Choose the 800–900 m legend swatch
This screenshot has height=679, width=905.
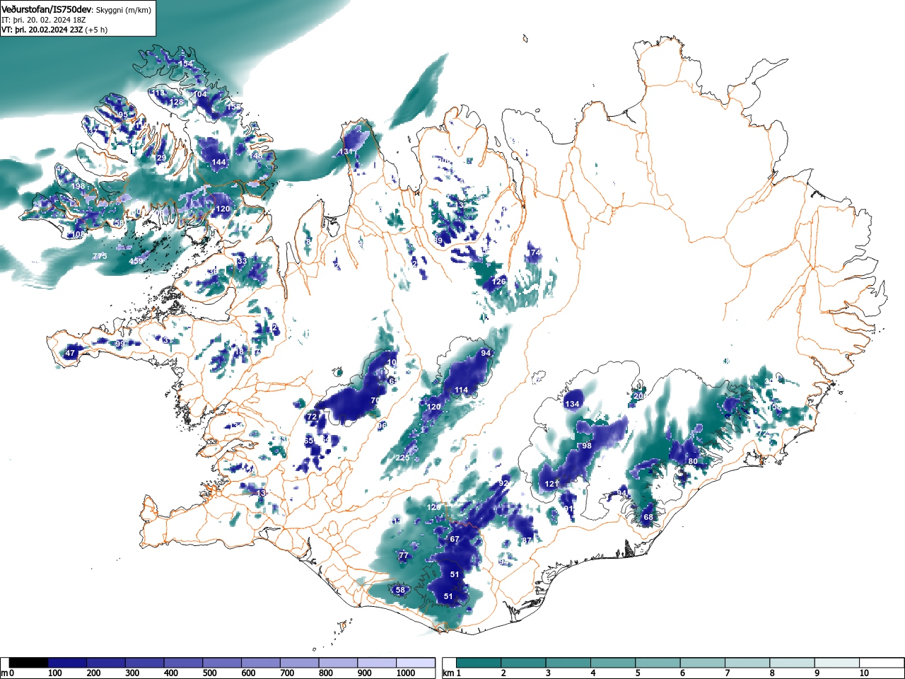point(338,663)
